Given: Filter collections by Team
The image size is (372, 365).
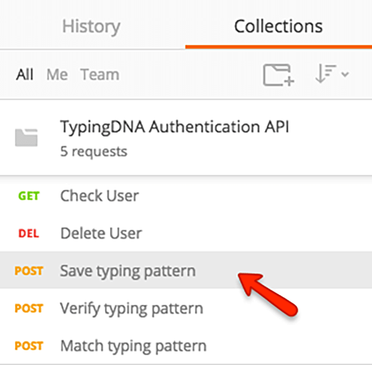Looking at the screenshot, I should click(100, 74).
